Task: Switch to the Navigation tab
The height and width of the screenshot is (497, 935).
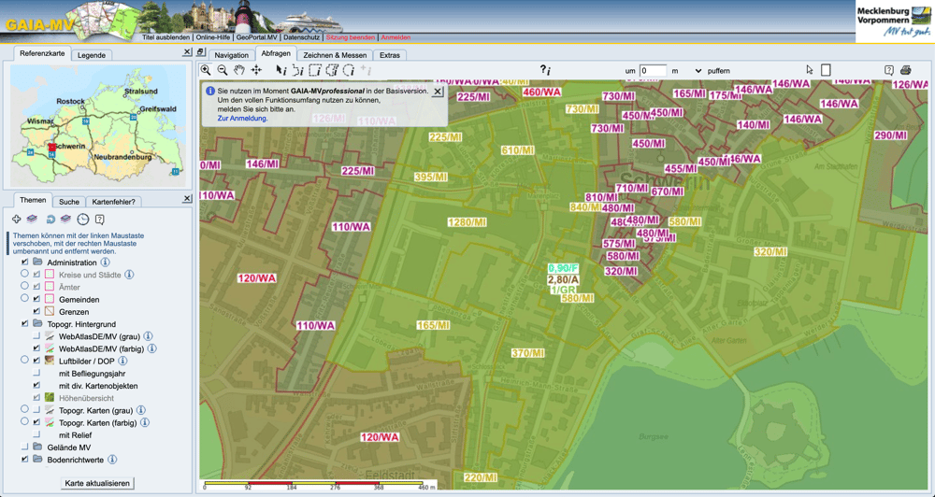Action: pyautogui.click(x=231, y=55)
